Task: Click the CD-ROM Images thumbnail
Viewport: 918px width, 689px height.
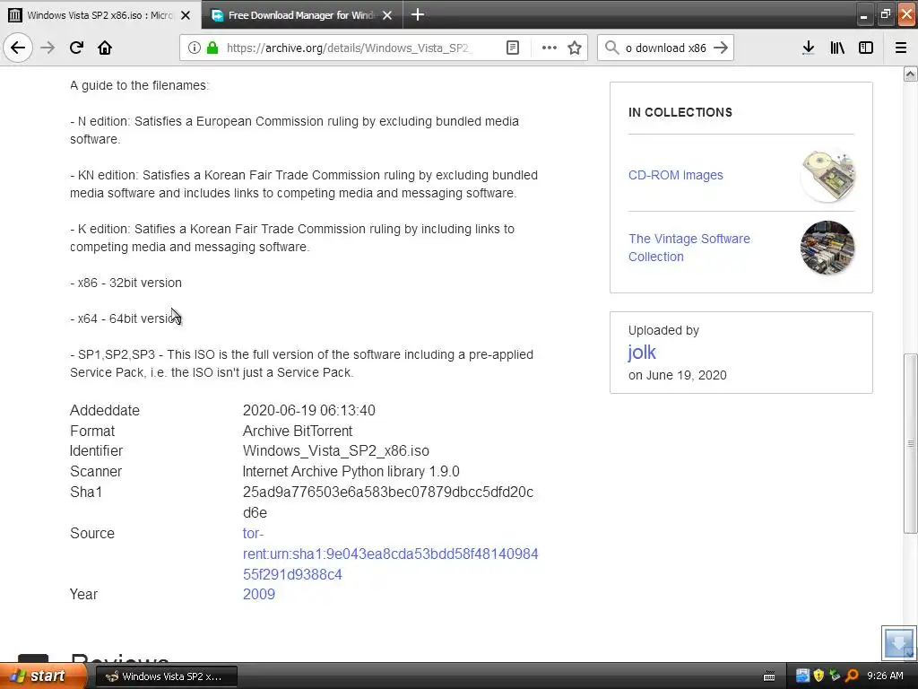Action: point(827,175)
